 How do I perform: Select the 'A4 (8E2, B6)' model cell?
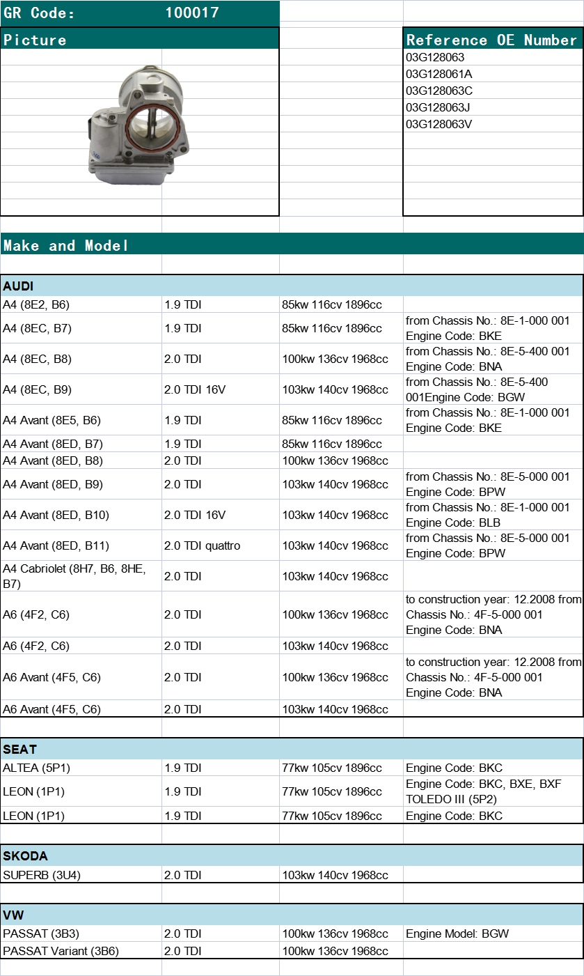tap(81, 304)
